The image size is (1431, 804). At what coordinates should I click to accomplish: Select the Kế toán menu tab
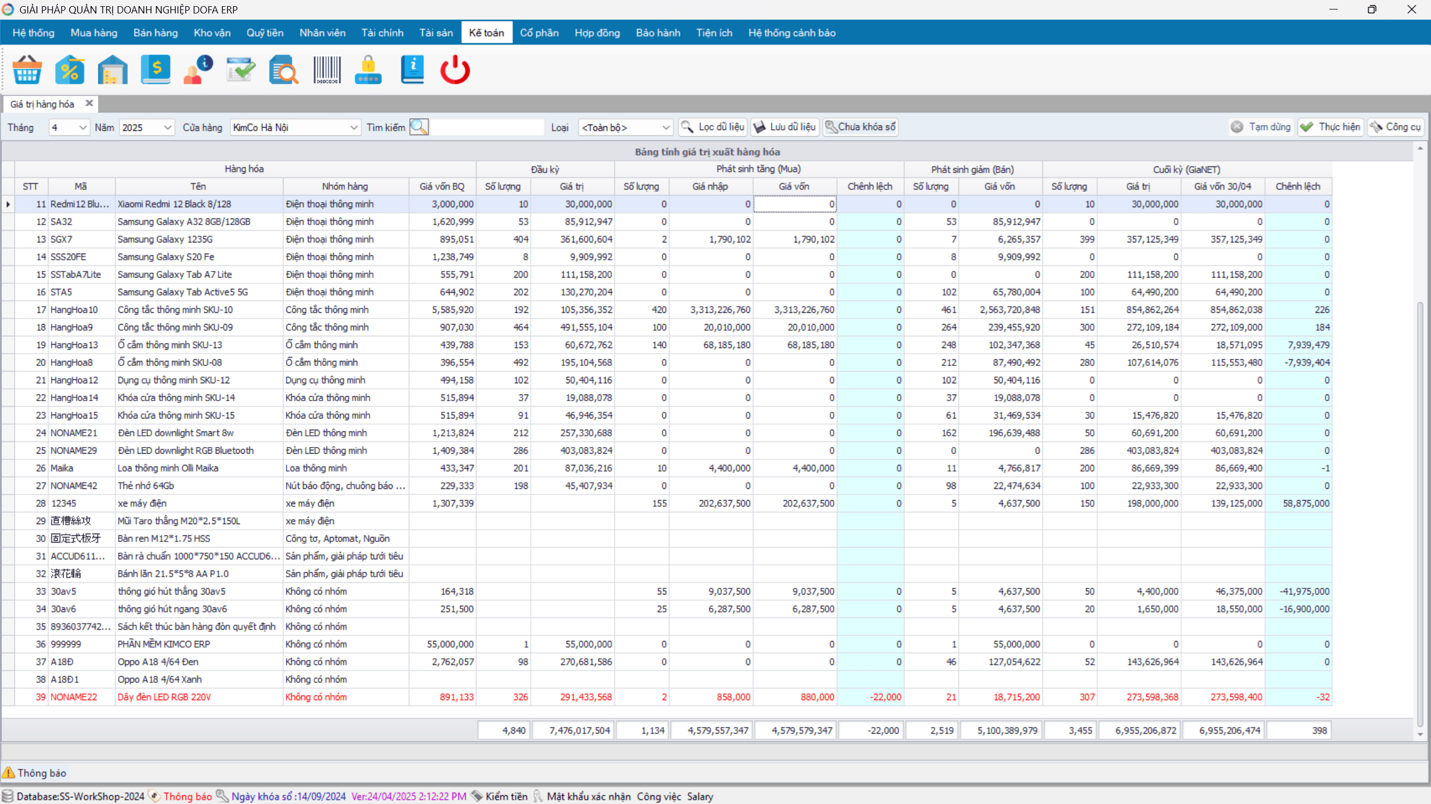tap(487, 32)
